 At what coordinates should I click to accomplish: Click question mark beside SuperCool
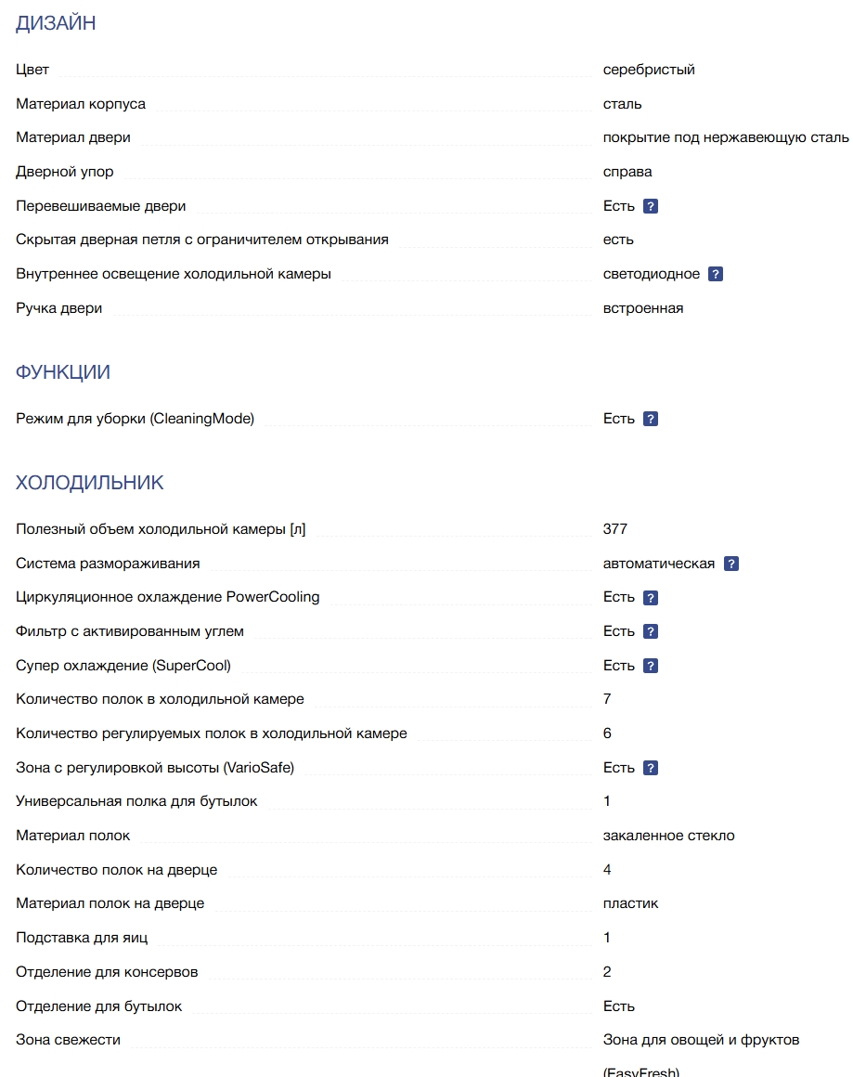[651, 666]
